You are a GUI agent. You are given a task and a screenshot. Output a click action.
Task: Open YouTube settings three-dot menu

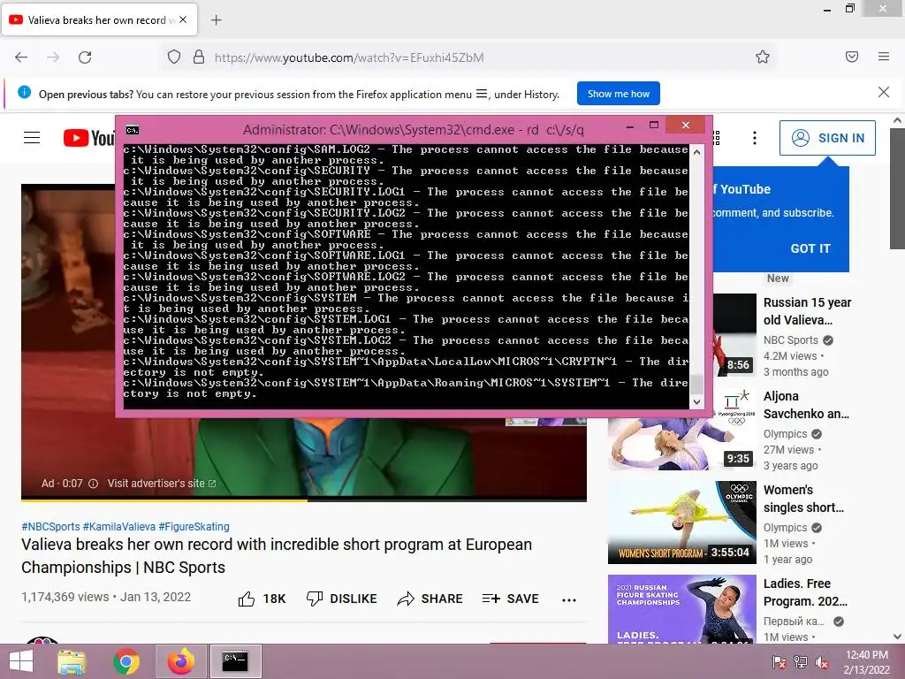[x=755, y=137]
